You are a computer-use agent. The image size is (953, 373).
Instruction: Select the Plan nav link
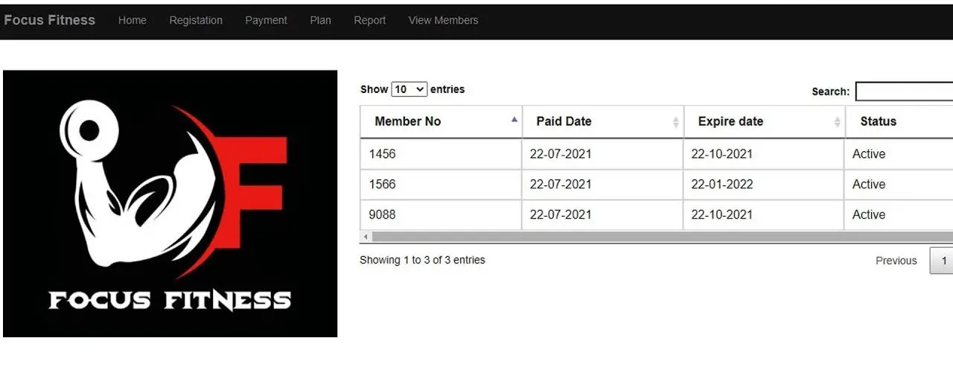pos(320,20)
